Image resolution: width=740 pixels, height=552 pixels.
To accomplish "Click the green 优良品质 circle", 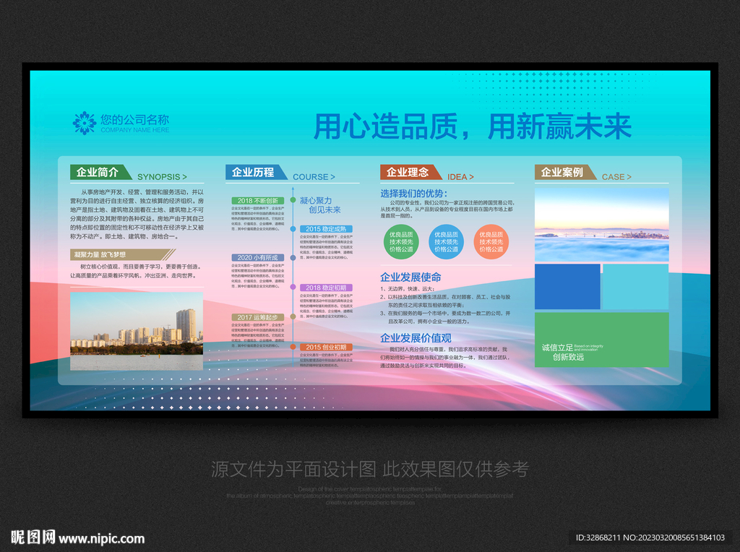I will [401, 242].
